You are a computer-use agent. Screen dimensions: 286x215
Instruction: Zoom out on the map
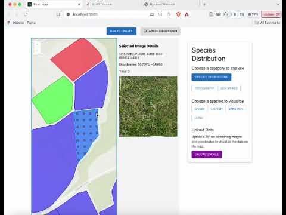click(x=37, y=50)
